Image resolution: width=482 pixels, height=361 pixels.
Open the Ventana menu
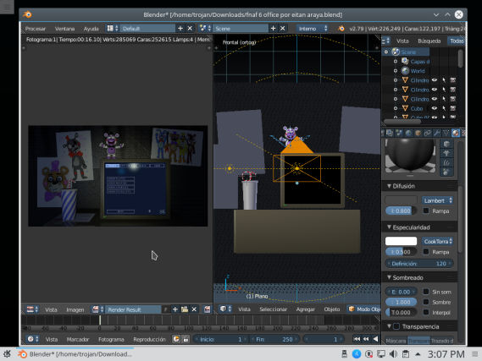[x=64, y=29]
